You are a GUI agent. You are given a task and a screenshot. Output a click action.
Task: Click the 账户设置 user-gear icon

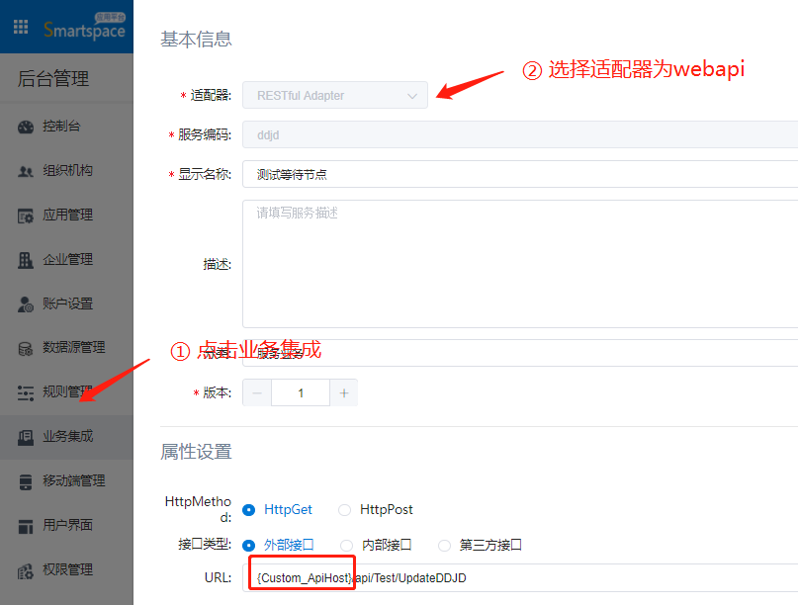click(26, 304)
